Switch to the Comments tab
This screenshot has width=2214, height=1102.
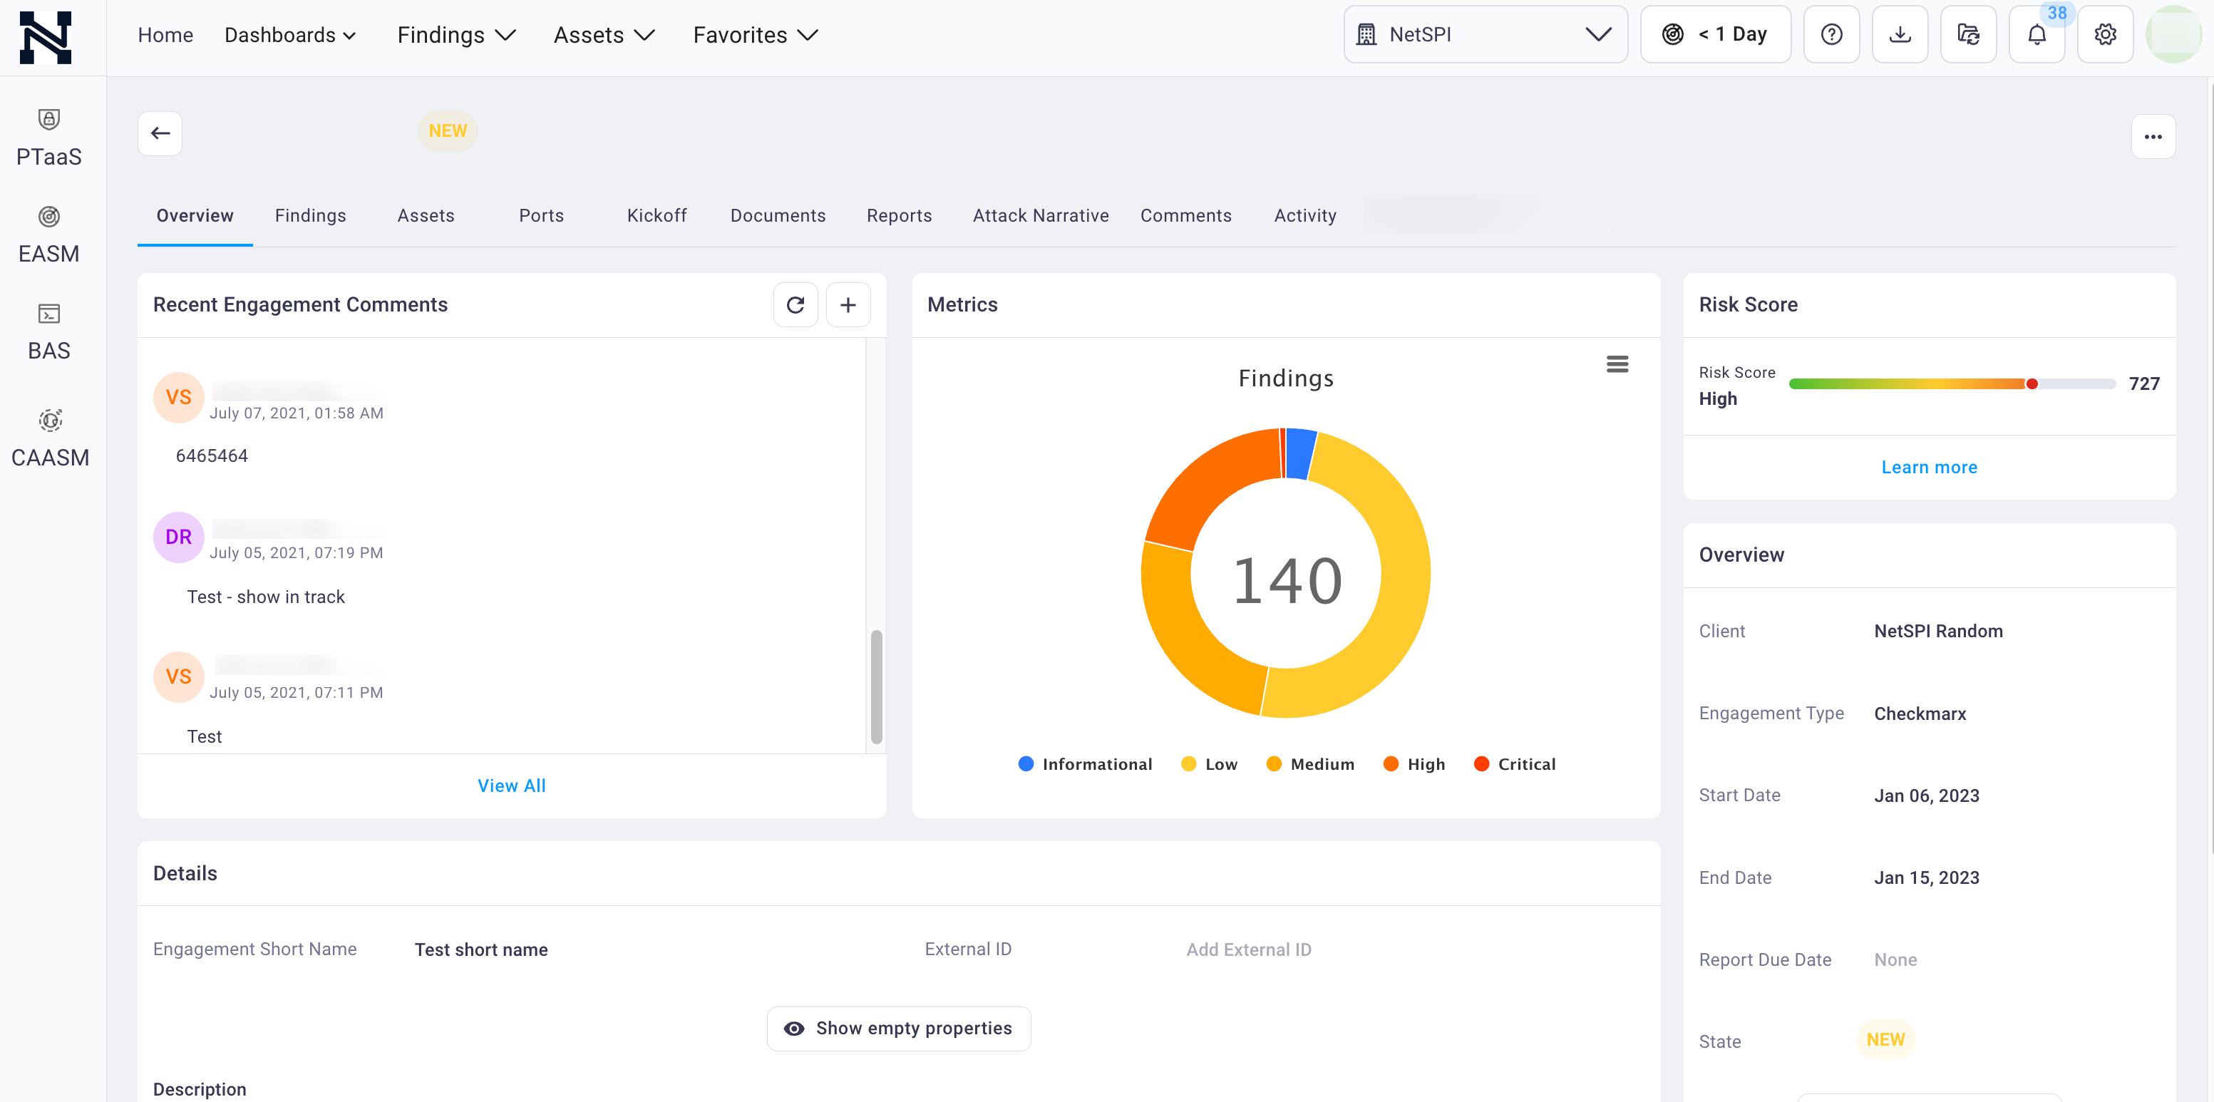1186,216
